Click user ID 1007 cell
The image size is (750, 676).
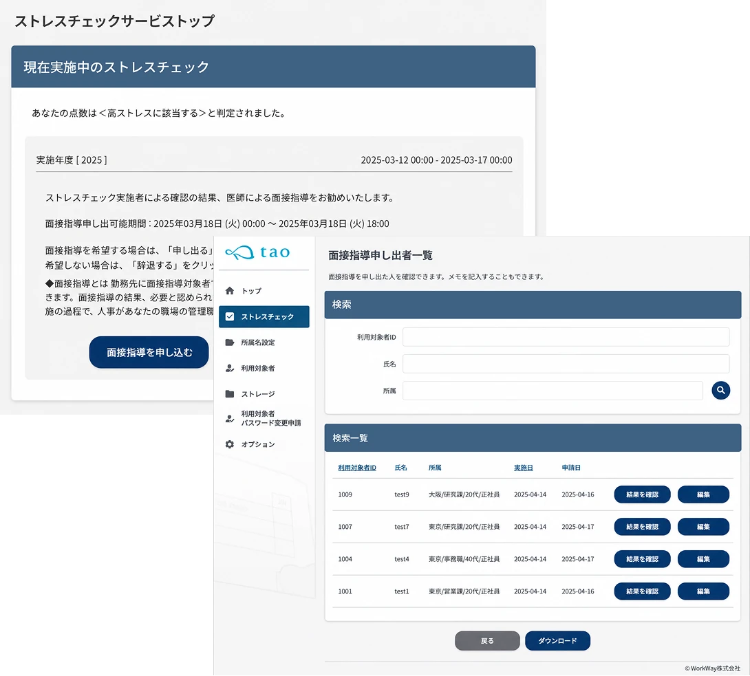(345, 526)
